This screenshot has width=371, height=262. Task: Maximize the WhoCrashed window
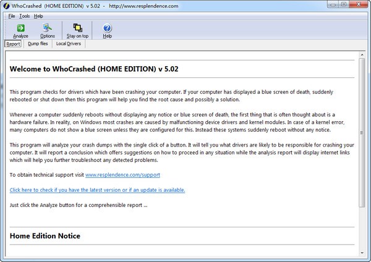344,4
